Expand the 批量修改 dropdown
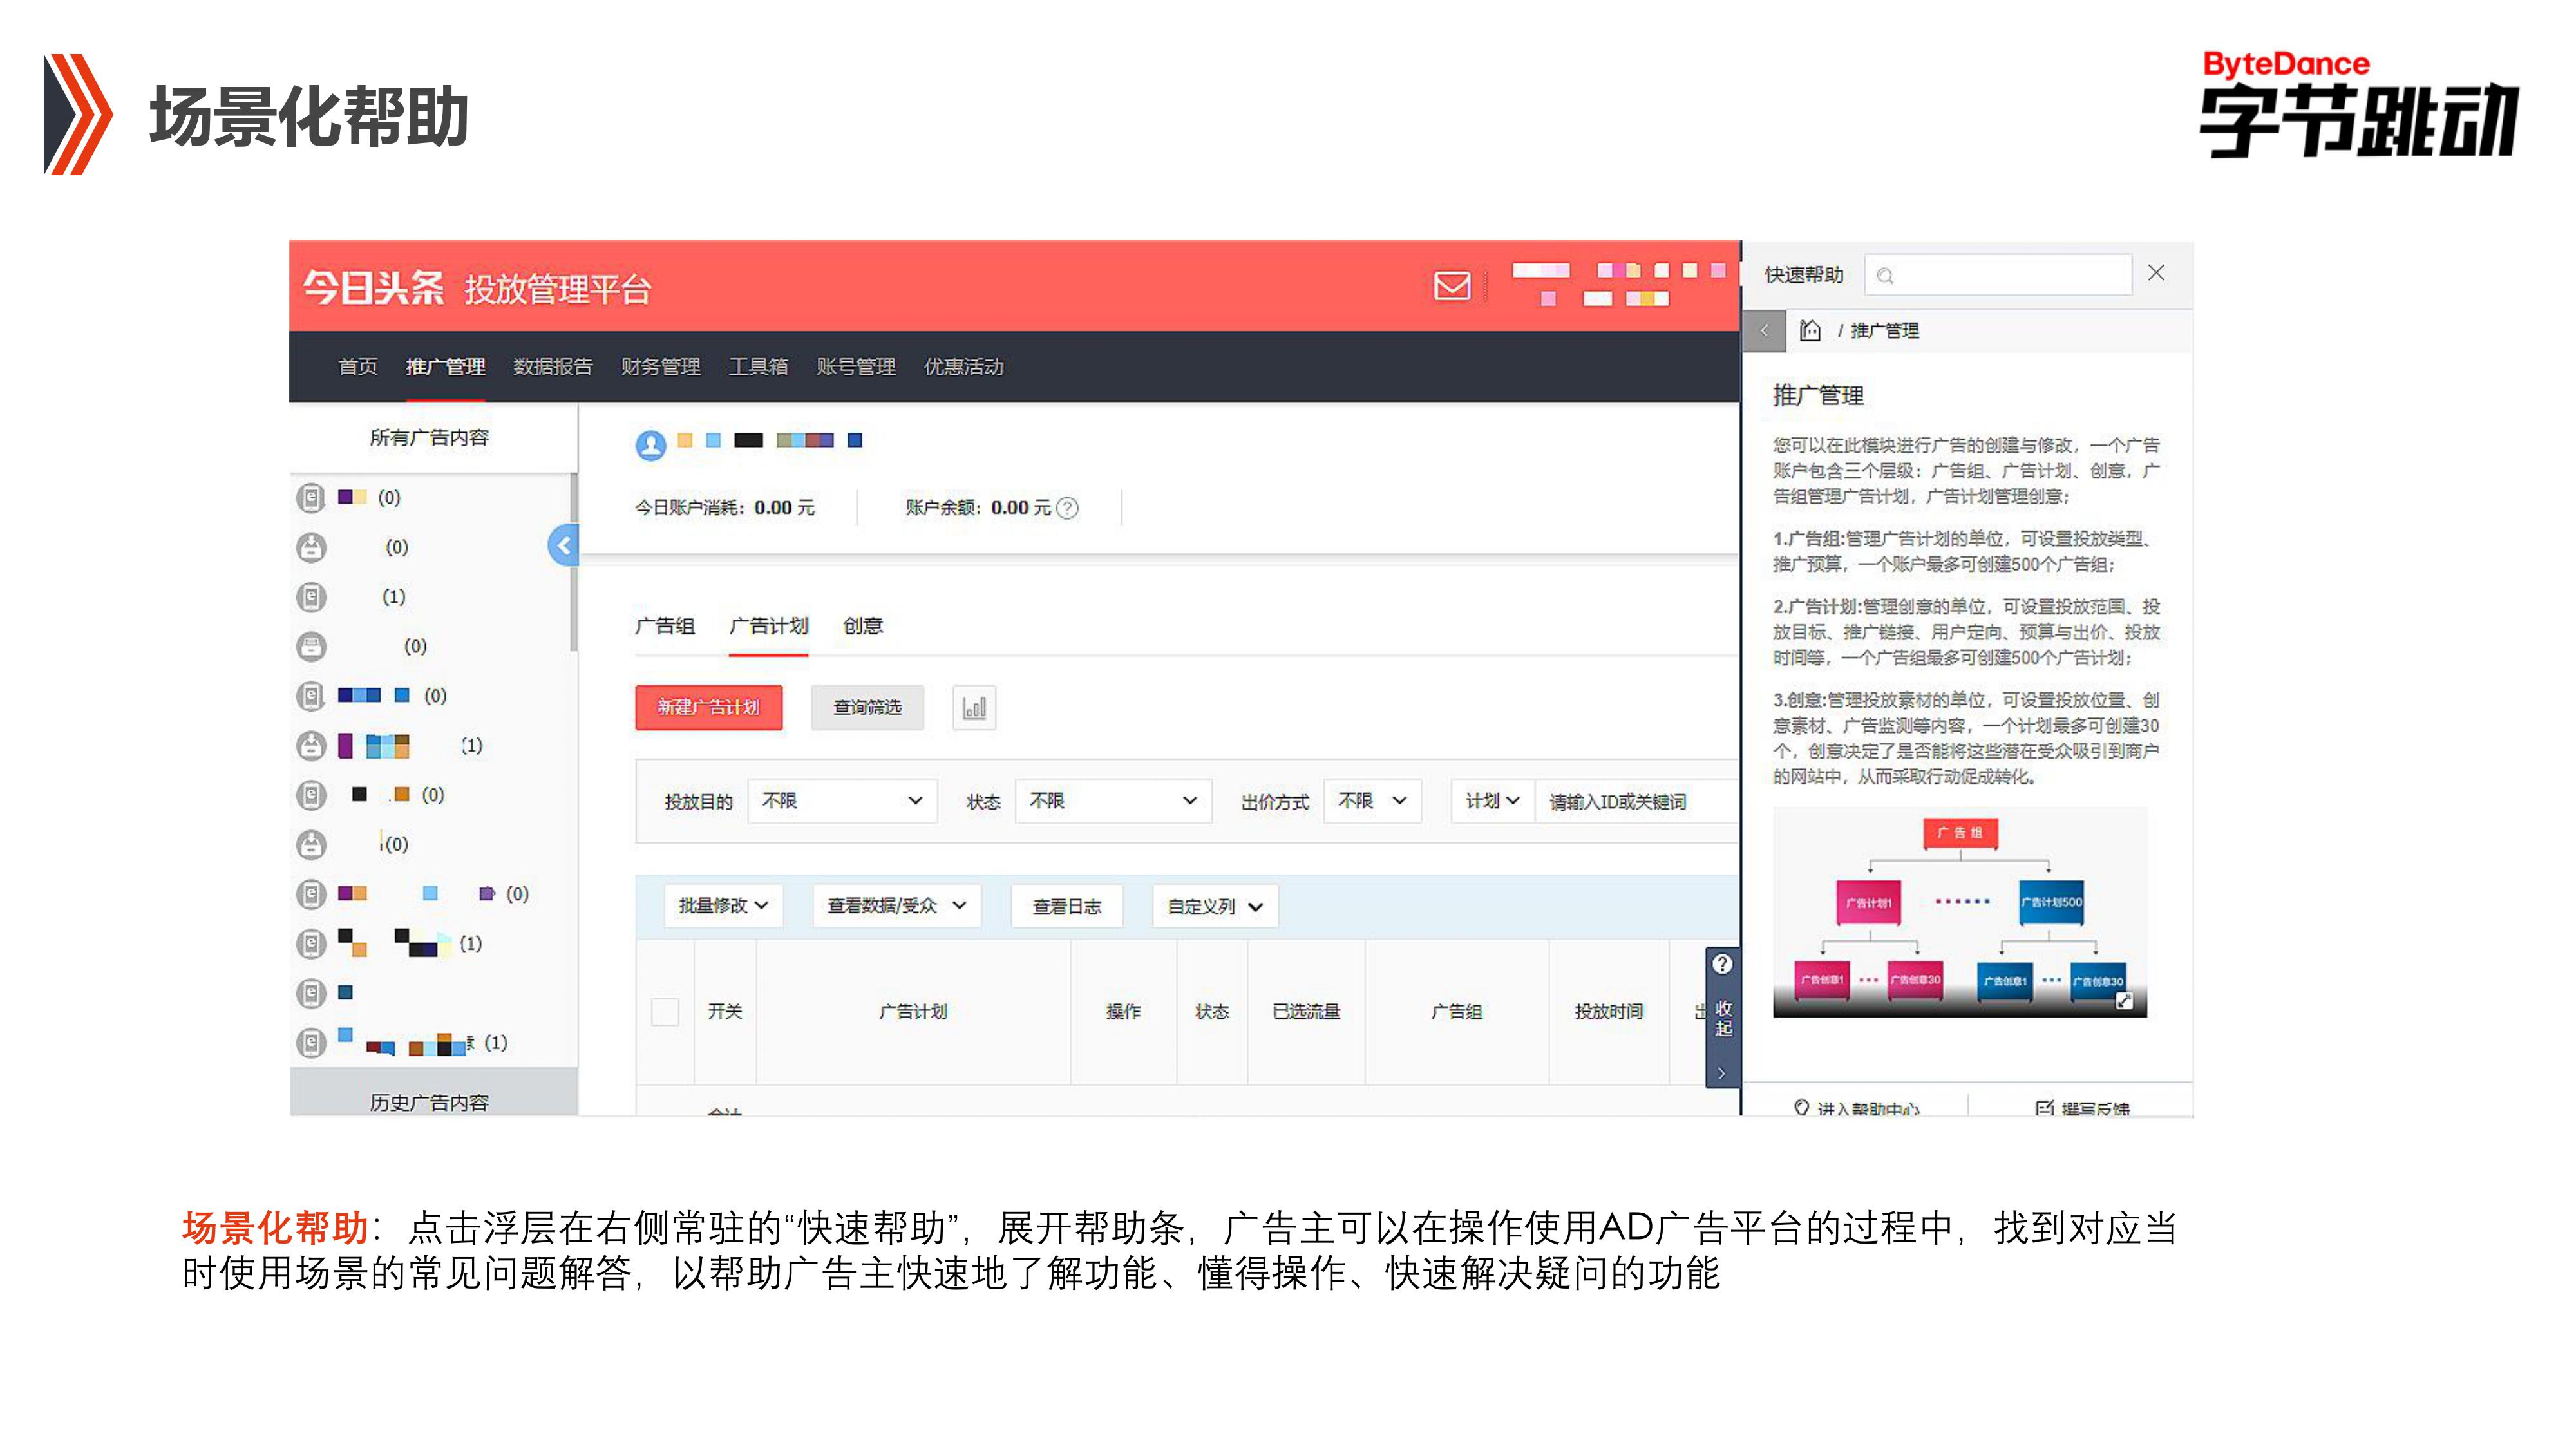 click(723, 906)
